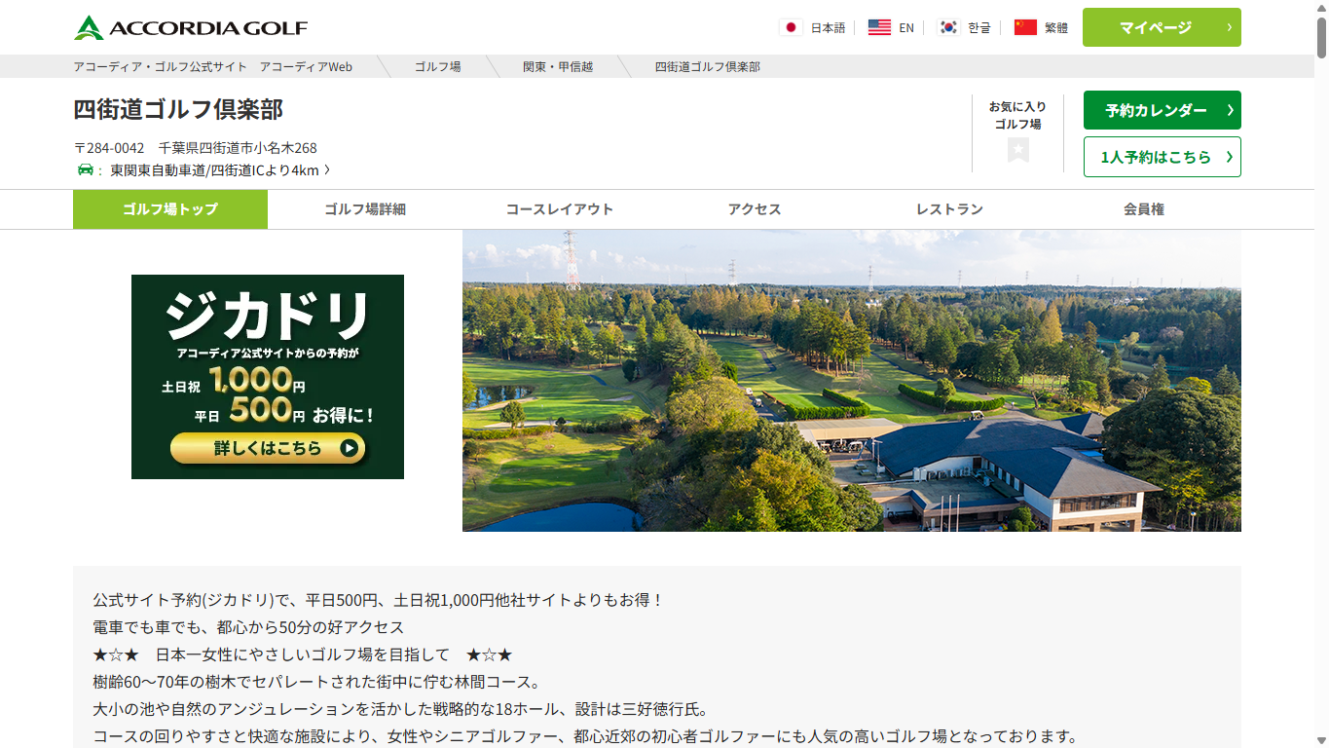Click the Japan flag icon
The height and width of the screenshot is (748, 1329).
click(791, 27)
